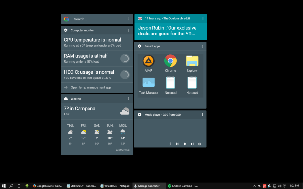
Task: Click the HDD C: usage circular meter
Action: pyautogui.click(x=125, y=75)
